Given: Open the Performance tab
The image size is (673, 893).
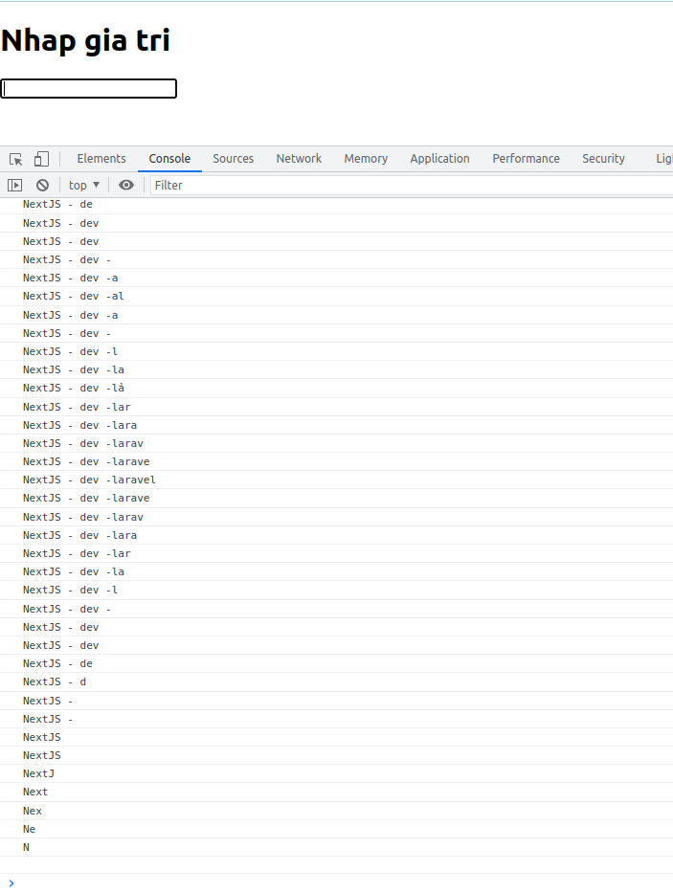Looking at the screenshot, I should click(x=526, y=159).
